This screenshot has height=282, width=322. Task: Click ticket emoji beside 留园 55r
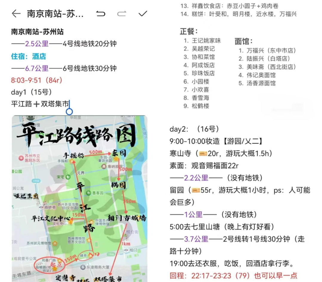(x=196, y=190)
